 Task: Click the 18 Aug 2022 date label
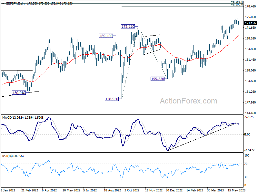click(112, 190)
